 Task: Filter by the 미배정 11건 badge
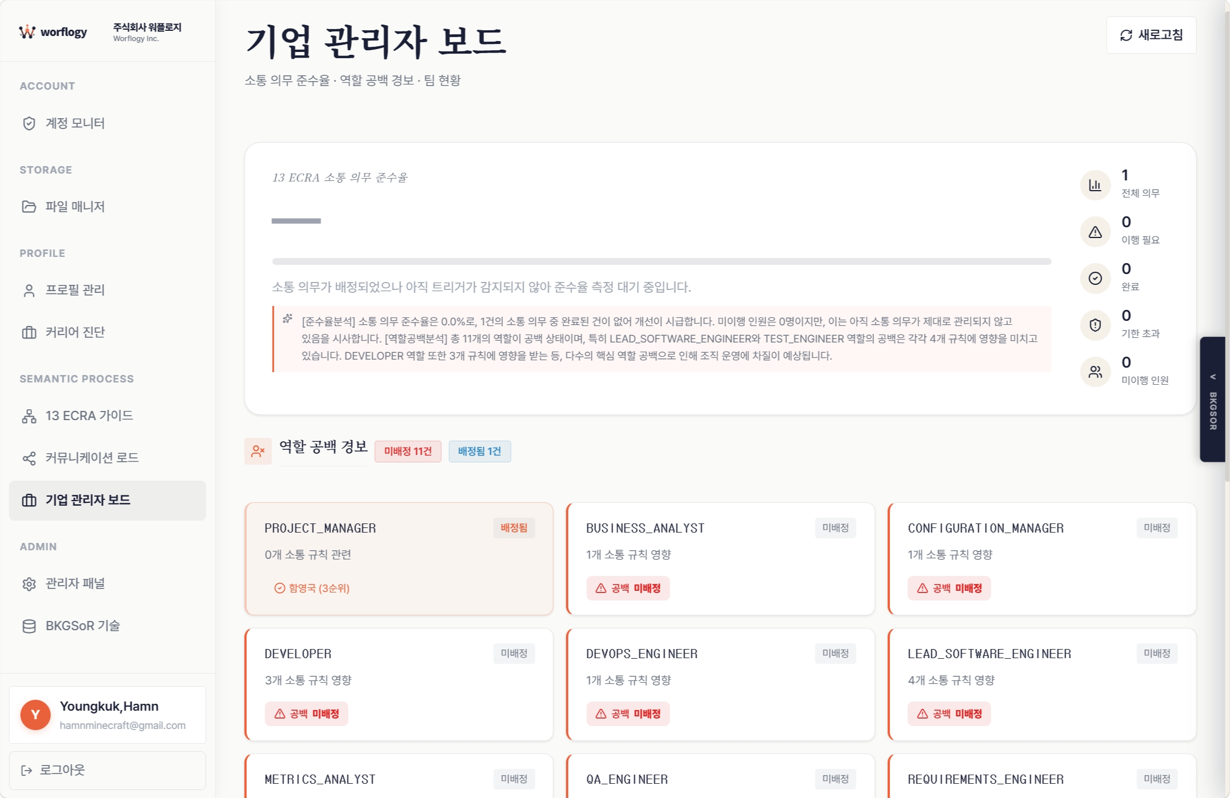(x=408, y=452)
